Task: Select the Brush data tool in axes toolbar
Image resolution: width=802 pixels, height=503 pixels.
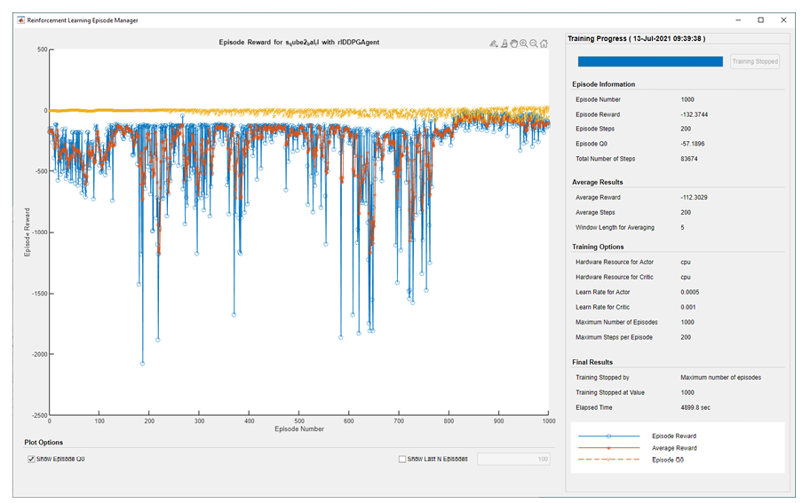Action: pyautogui.click(x=504, y=43)
